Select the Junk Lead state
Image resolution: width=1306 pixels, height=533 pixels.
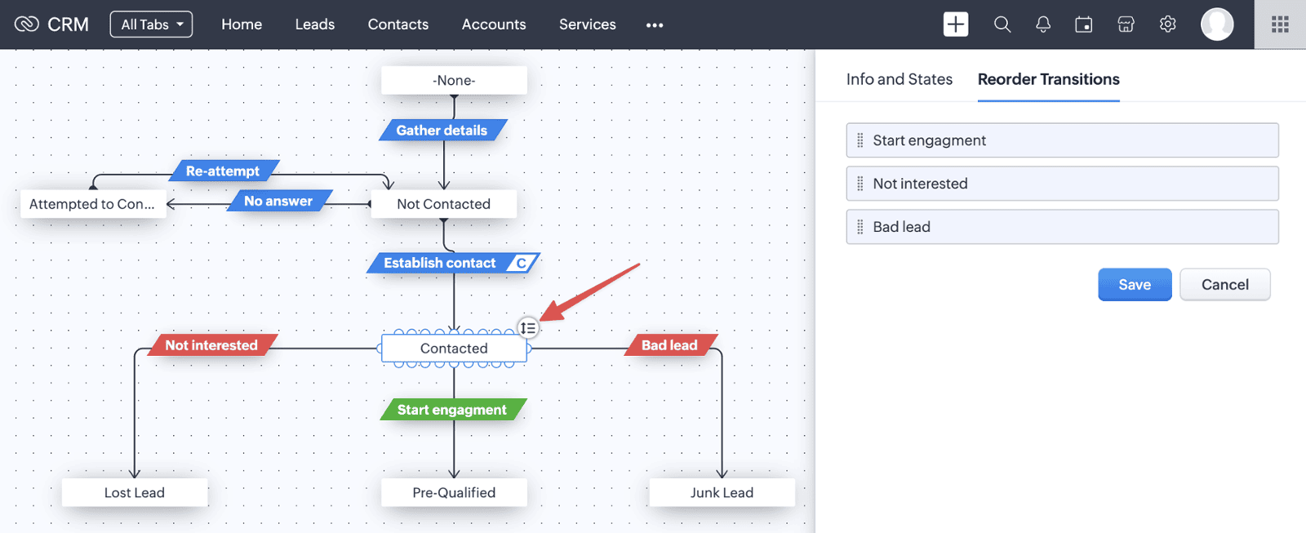(x=722, y=492)
